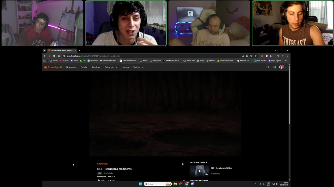Click the dark video player area
This screenshot has width=334, height=187.
coord(165,114)
